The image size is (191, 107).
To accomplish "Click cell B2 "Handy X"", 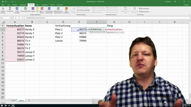I will point(32,29).
